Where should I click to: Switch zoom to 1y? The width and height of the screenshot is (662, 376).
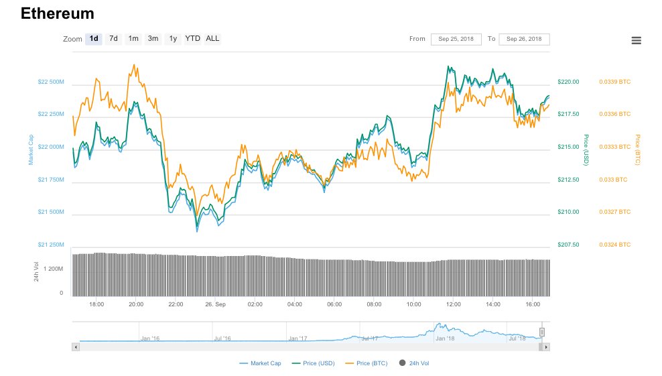click(x=173, y=39)
